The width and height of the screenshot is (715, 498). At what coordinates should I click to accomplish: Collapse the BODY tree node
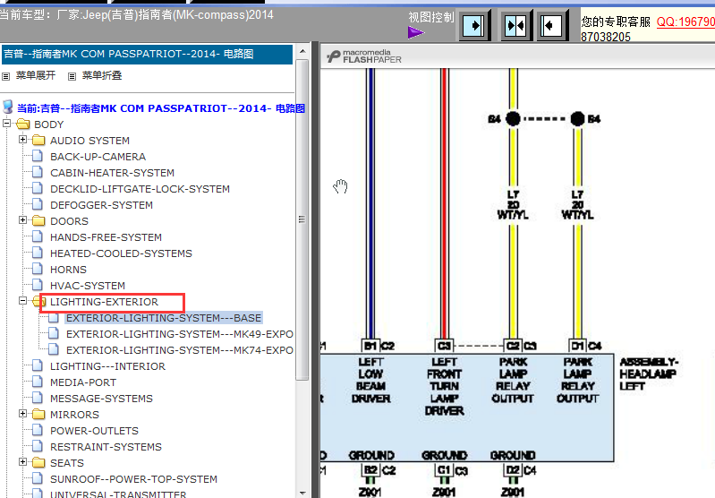pos(6,124)
